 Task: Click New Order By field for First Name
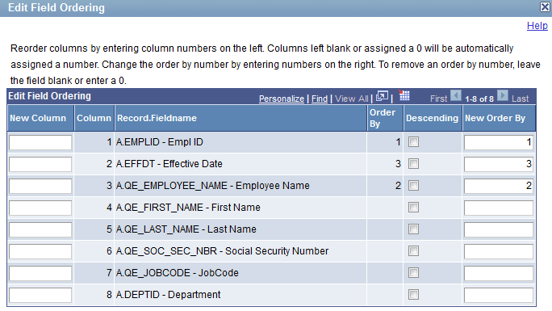pos(499,208)
